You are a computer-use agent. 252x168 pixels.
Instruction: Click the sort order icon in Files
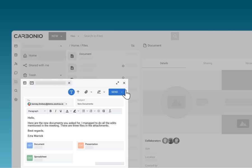(133, 46)
